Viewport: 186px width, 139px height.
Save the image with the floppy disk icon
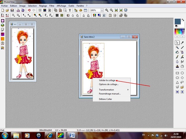click(x=12, y=10)
